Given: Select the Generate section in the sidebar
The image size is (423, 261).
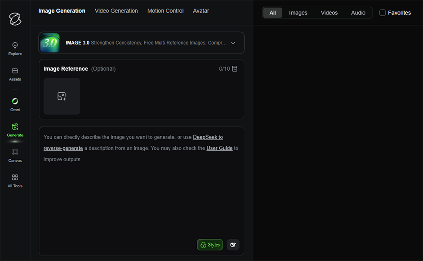Looking at the screenshot, I should pyautogui.click(x=15, y=130).
